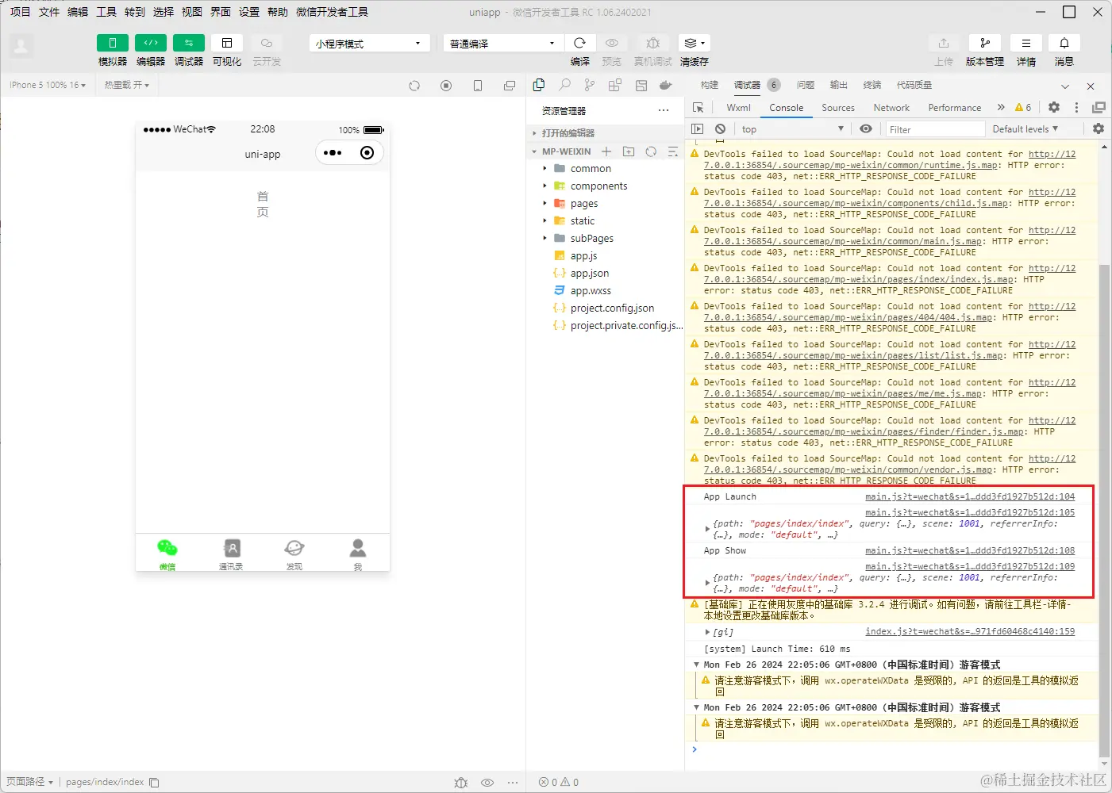Select the 通讯录 tab in simulator
Screen dimensions: 1112x793
231,554
